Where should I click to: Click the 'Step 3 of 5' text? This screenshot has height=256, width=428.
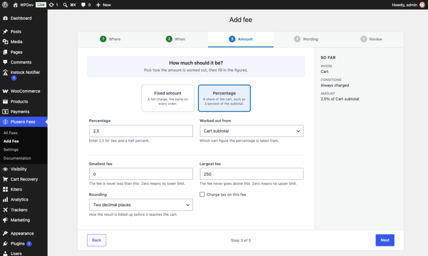click(x=241, y=241)
